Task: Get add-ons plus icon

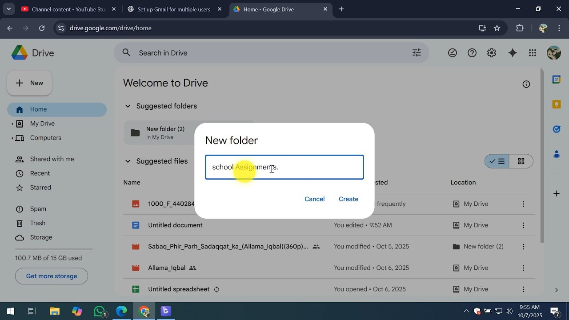Action: click(x=557, y=193)
